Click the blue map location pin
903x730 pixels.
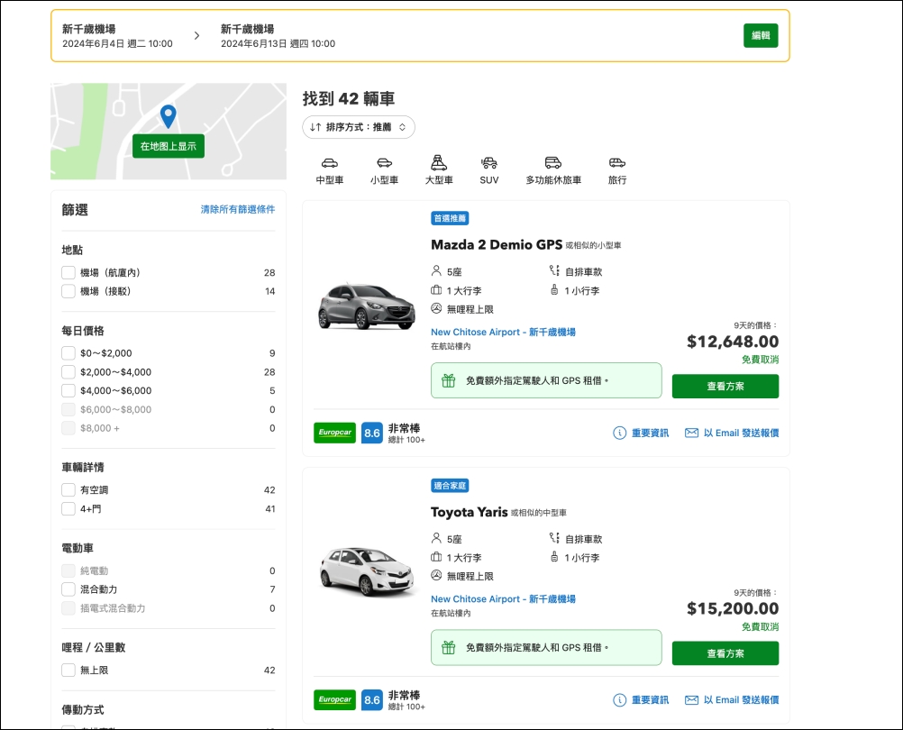(169, 116)
